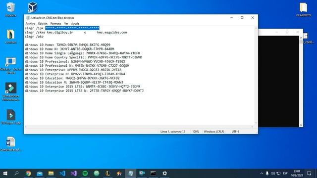Click the Enterprise 2015 LTSB: key line
The width and height of the screenshot is (317, 178).
82,87
